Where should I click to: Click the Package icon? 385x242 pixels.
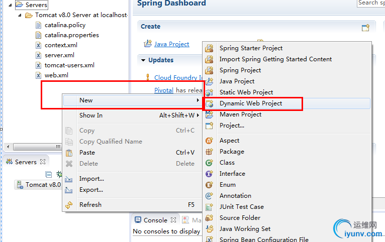(209, 152)
